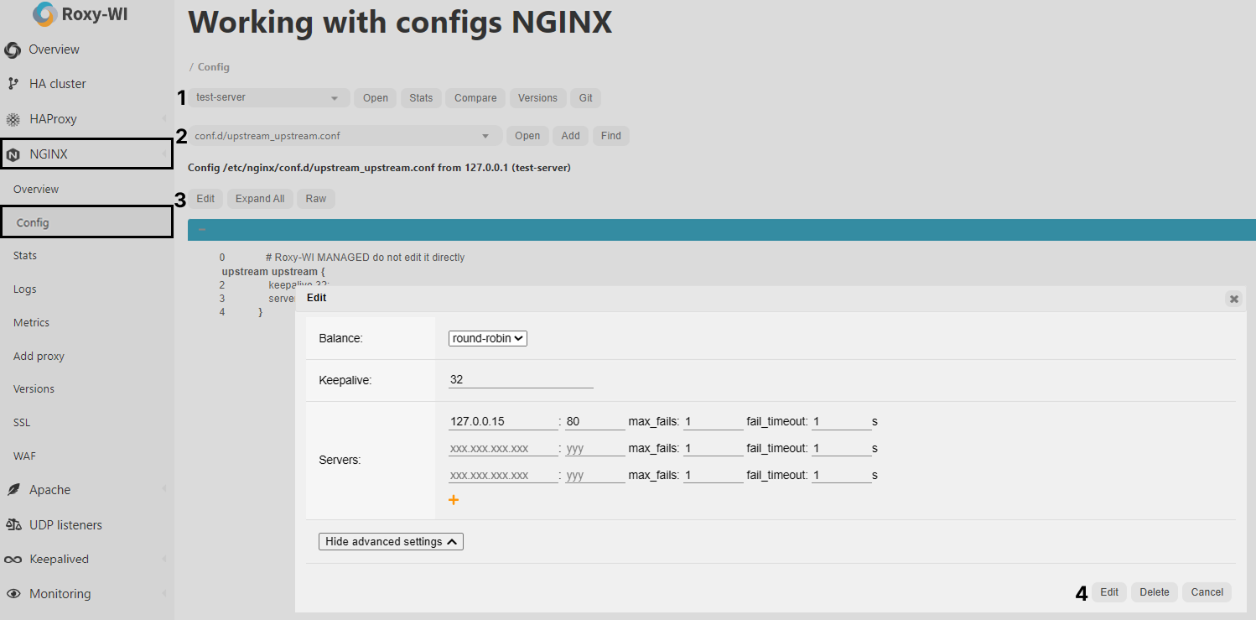Click the Keepalive field with value 32
This screenshot has width=1256, height=620.
click(x=521, y=380)
